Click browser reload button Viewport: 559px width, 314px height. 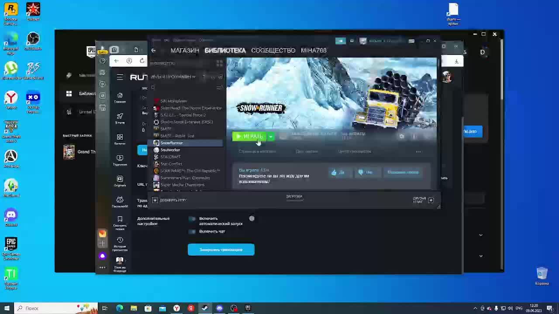tap(142, 61)
